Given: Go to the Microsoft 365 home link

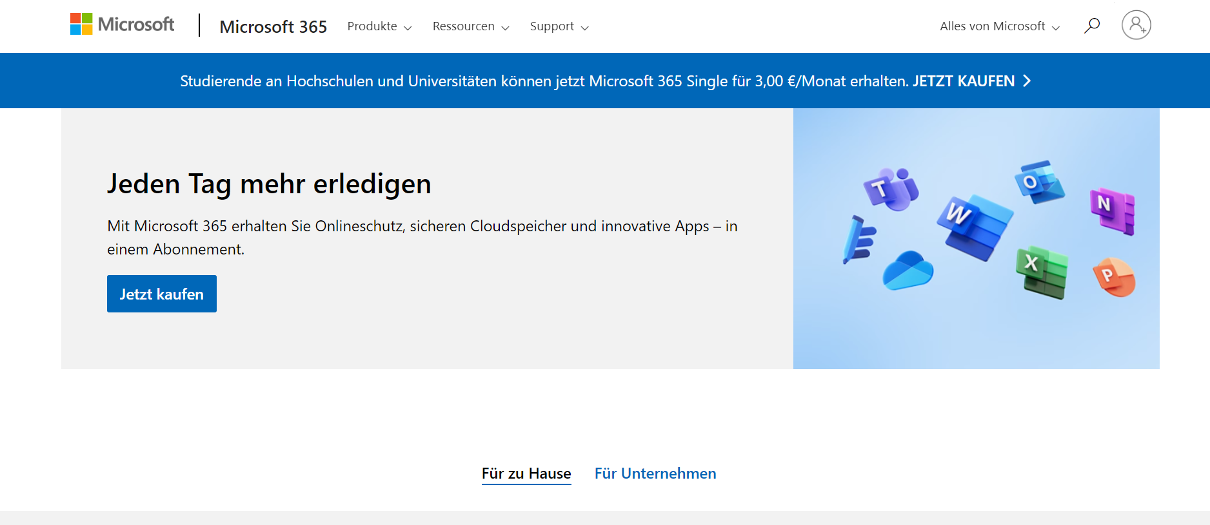Looking at the screenshot, I should (273, 26).
